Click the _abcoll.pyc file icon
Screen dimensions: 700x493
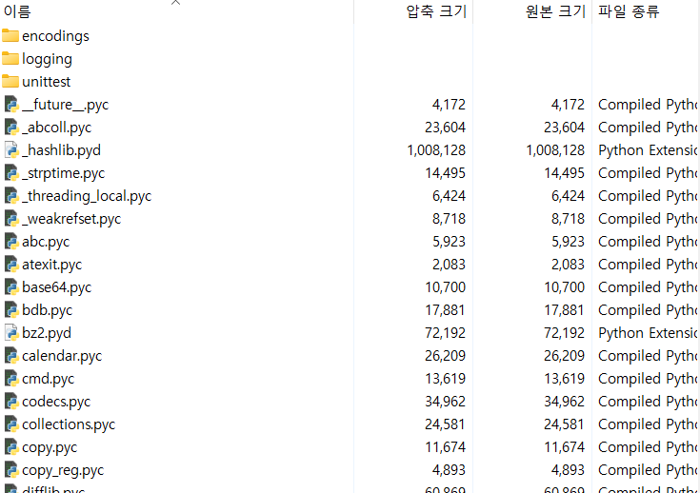[11, 128]
